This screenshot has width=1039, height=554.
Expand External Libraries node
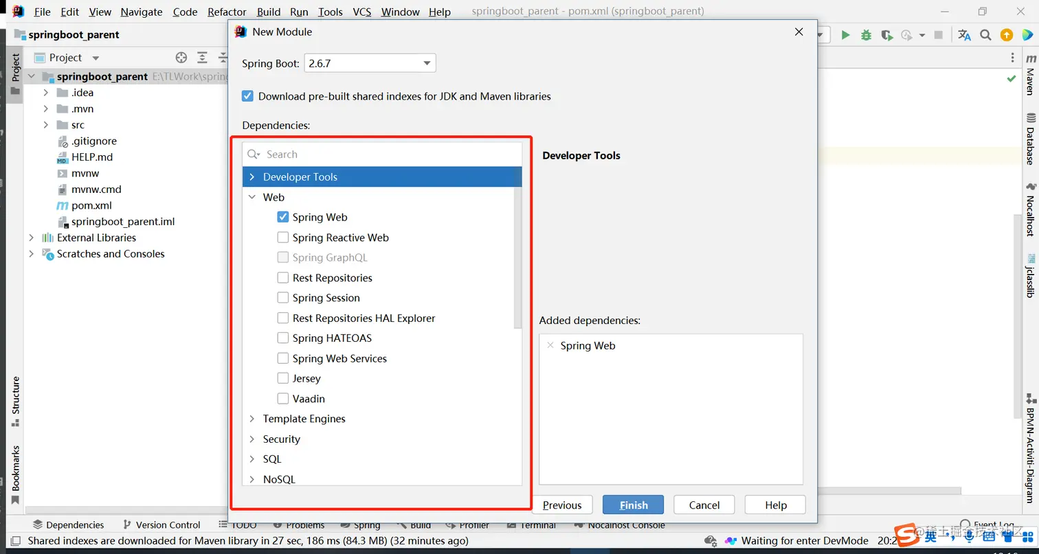[31, 238]
